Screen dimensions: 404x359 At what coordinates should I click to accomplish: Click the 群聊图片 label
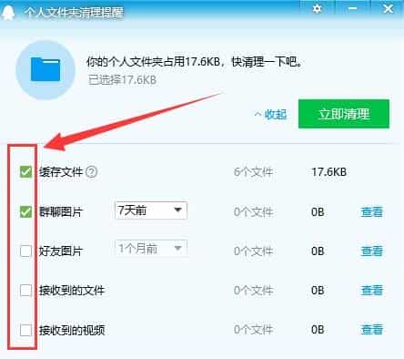pyautogui.click(x=61, y=212)
